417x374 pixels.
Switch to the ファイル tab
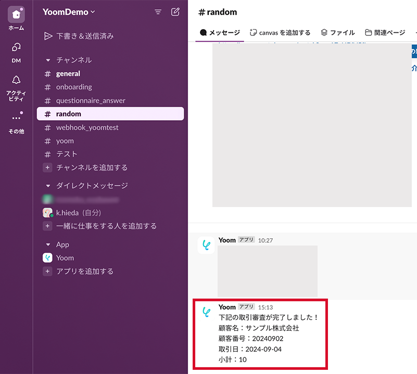(x=338, y=33)
